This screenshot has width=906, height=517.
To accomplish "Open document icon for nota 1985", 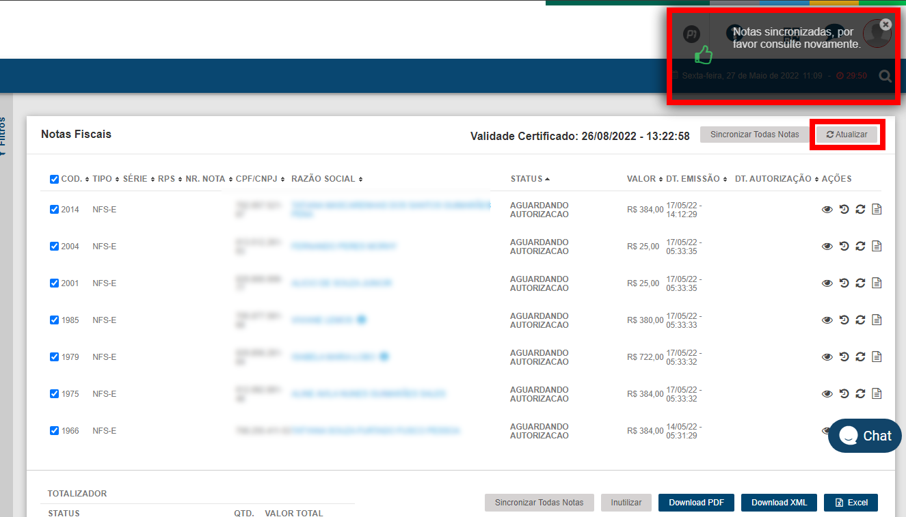I will [x=877, y=320].
